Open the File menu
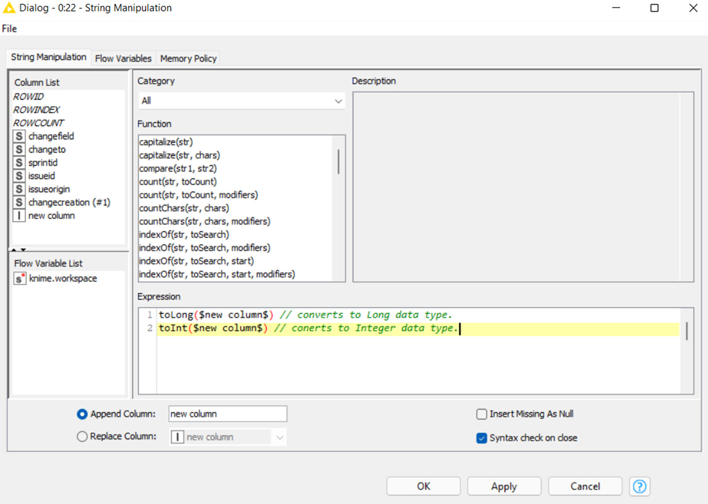The width and height of the screenshot is (708, 504). point(8,28)
